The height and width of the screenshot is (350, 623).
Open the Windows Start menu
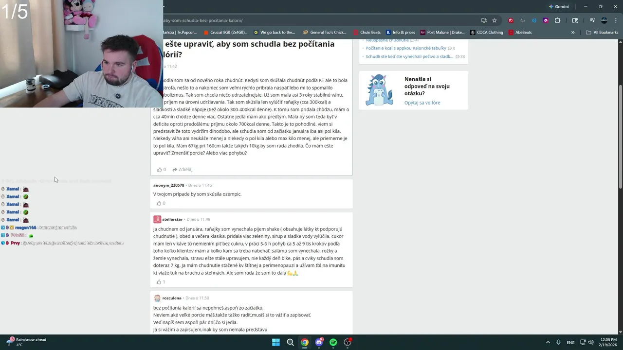(276, 342)
